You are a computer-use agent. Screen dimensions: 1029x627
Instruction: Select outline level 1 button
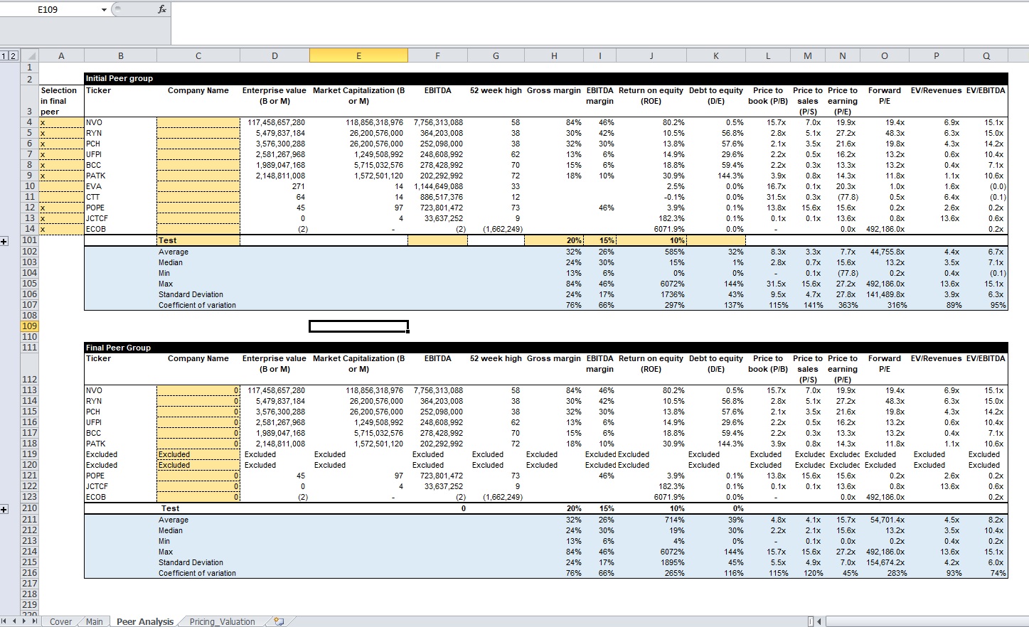(4, 55)
